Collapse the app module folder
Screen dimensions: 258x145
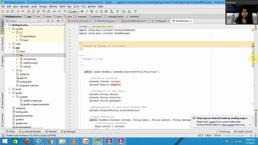pyautogui.click(x=10, y=48)
